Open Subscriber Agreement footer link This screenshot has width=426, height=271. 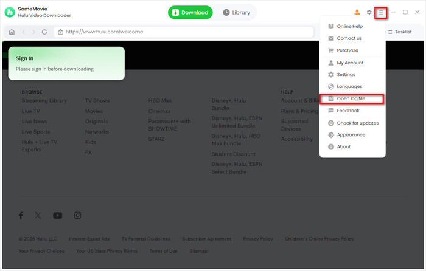(207, 239)
